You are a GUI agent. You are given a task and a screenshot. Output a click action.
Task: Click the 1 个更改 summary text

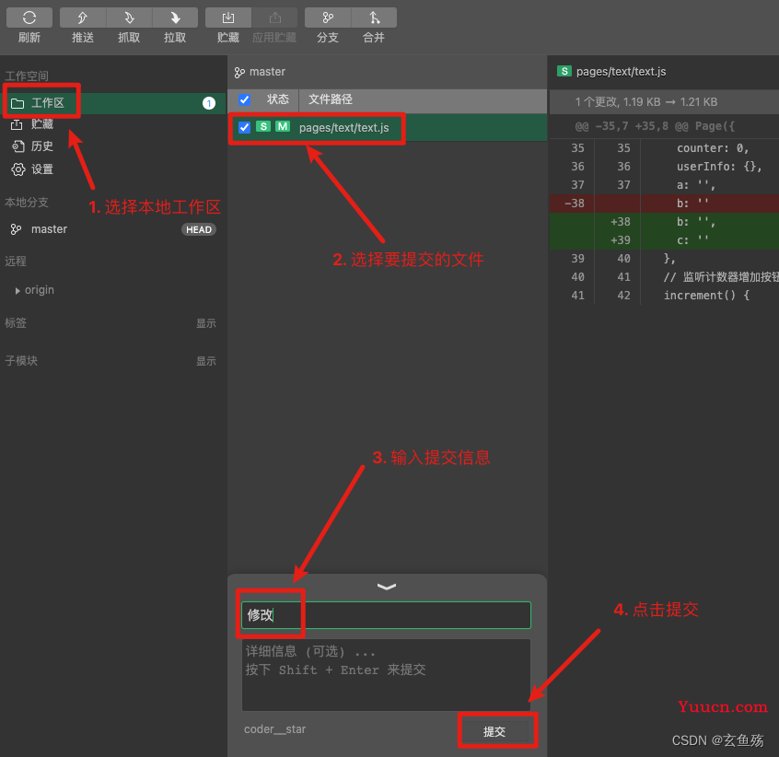(x=646, y=102)
